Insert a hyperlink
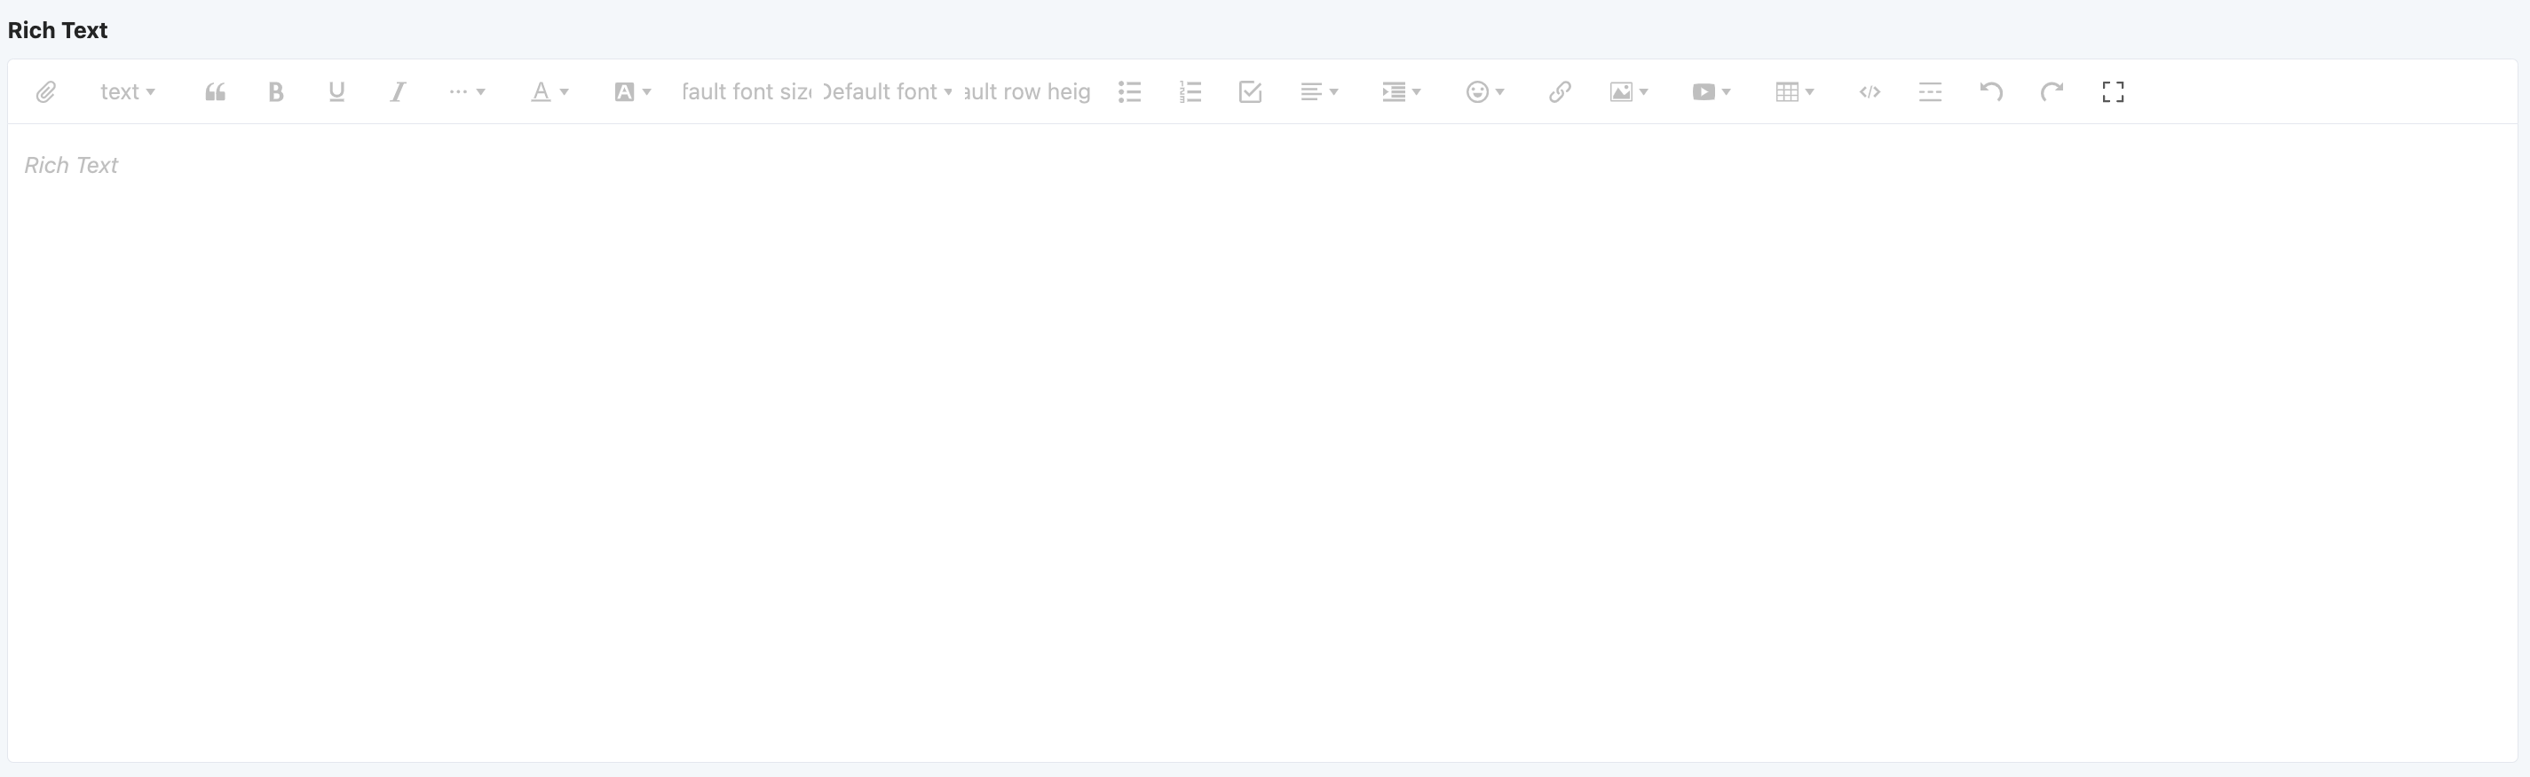The width and height of the screenshot is (2530, 777). (x=1560, y=92)
